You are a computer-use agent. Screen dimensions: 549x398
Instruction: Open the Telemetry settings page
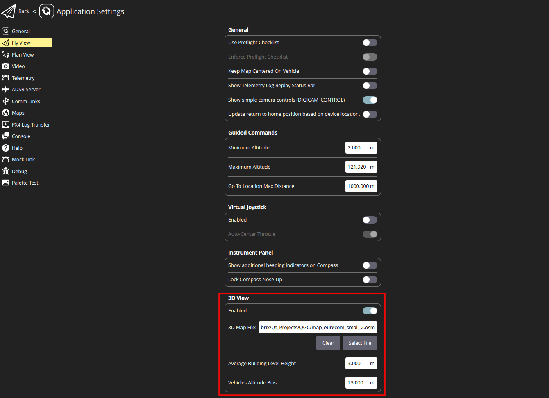23,78
